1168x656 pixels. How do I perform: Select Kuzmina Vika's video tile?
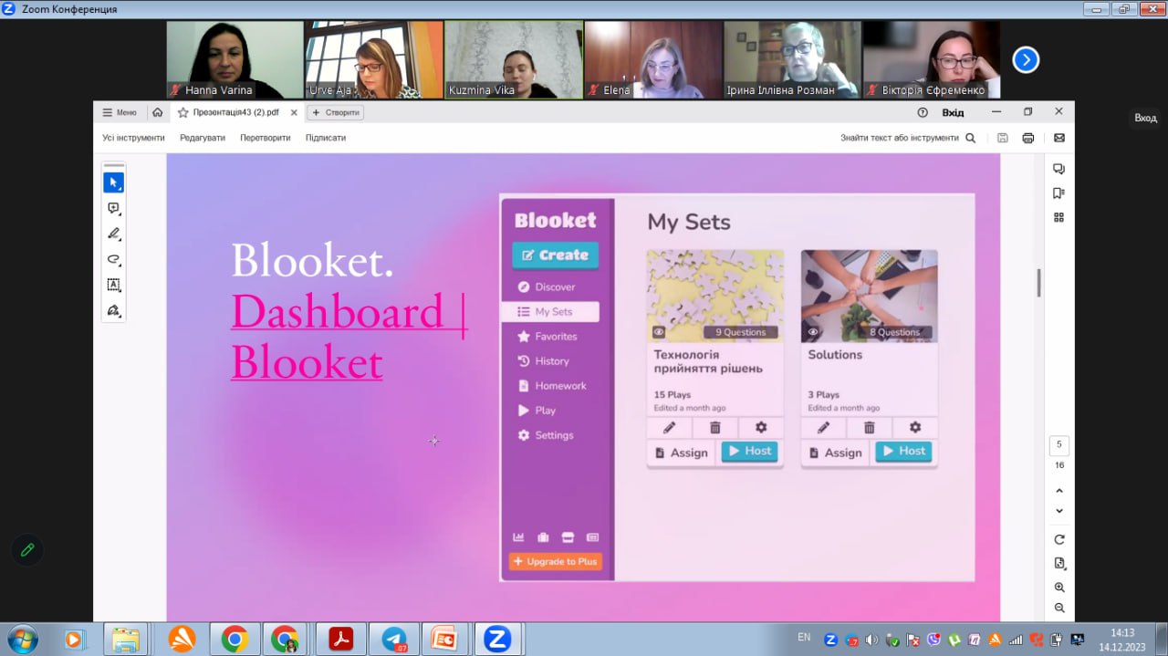coord(514,60)
